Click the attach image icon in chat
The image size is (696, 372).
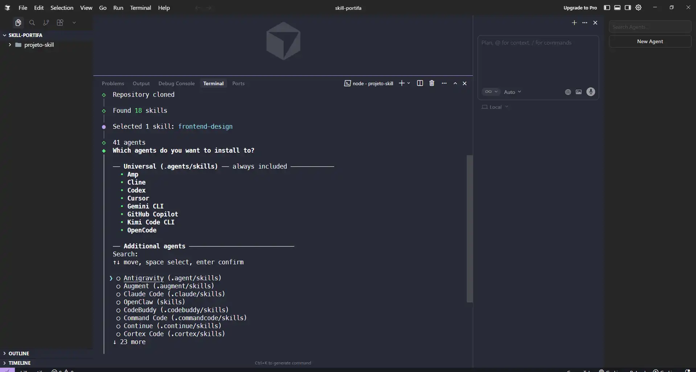pyautogui.click(x=579, y=92)
